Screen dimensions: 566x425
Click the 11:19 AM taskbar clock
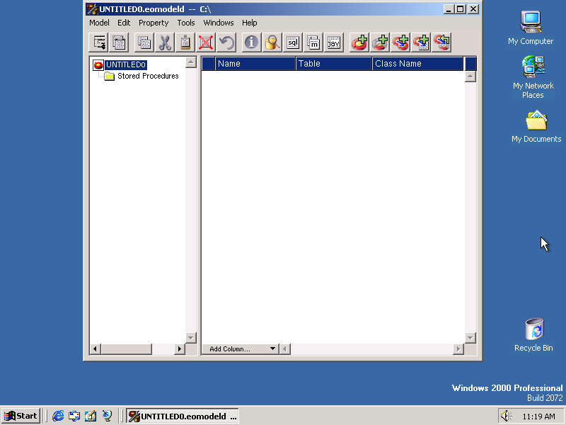538,416
